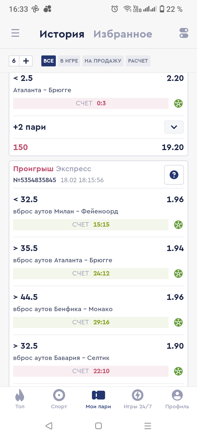
Task: Toggle the view switch icon
Action: pos(184,33)
